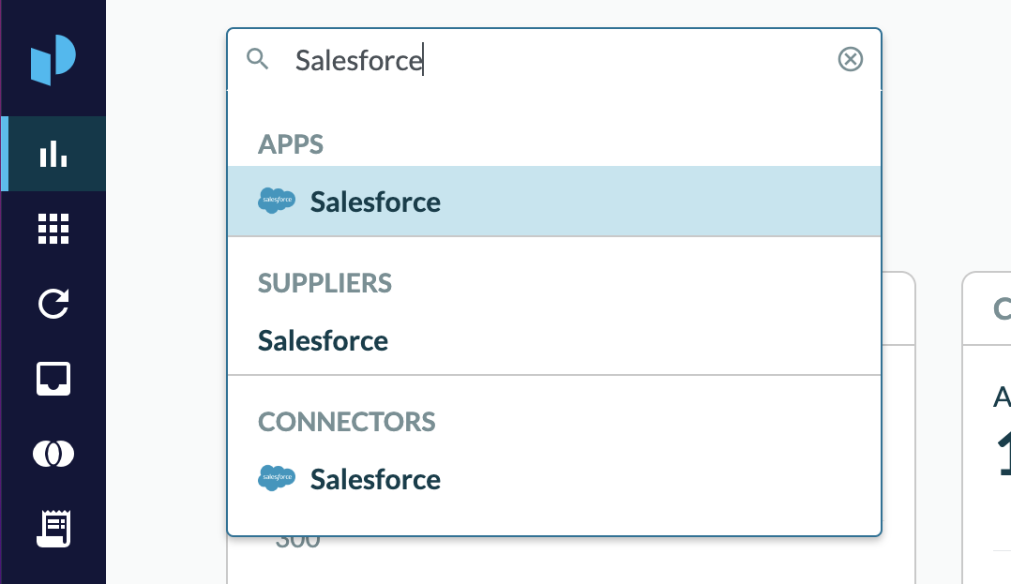Click Salesforce cloud logo in Connectors result
Screen dimensions: 1011x584
coord(277,478)
